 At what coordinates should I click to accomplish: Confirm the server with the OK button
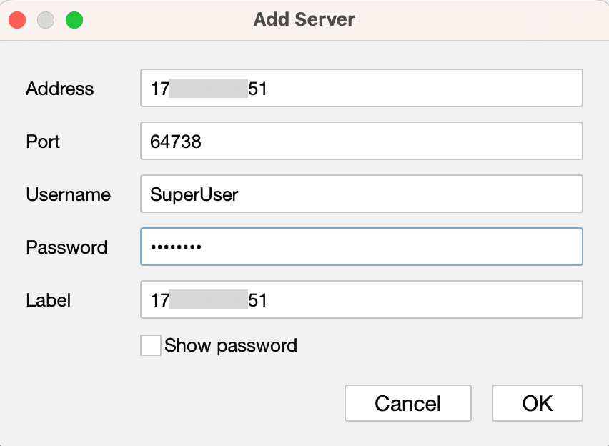537,403
